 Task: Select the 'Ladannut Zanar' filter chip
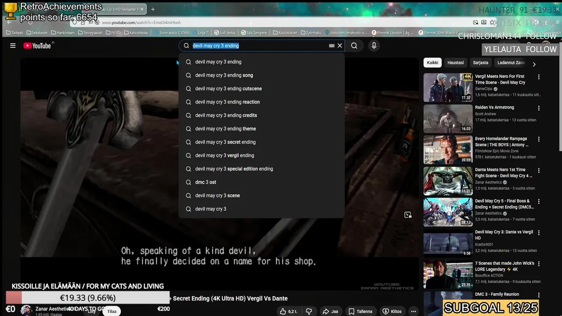[511, 63]
